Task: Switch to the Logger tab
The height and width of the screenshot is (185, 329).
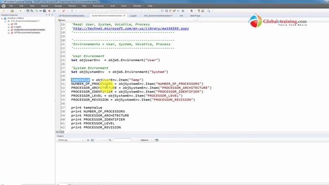Action: (x=133, y=16)
